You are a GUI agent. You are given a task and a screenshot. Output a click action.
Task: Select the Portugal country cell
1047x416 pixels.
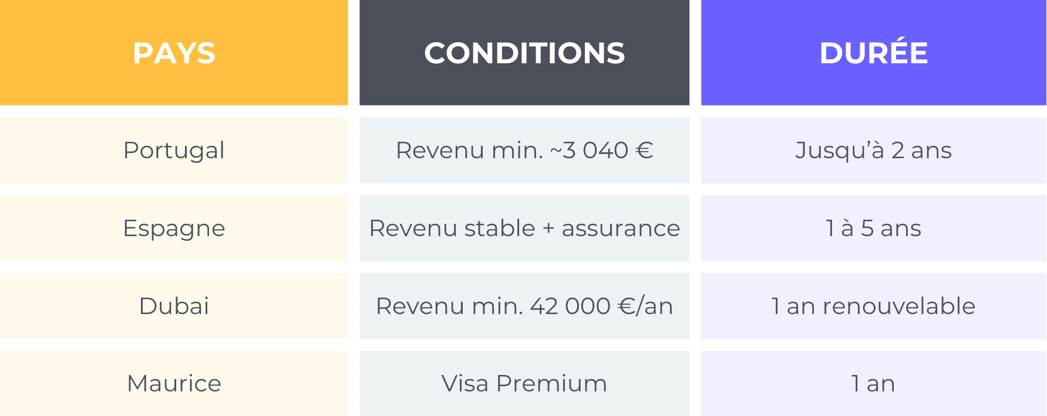tap(174, 150)
